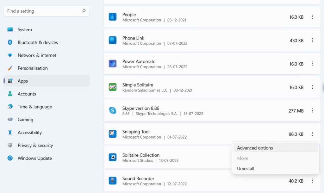Click the Power Automate app icon
This screenshot has height=193, width=324.
click(x=113, y=64)
